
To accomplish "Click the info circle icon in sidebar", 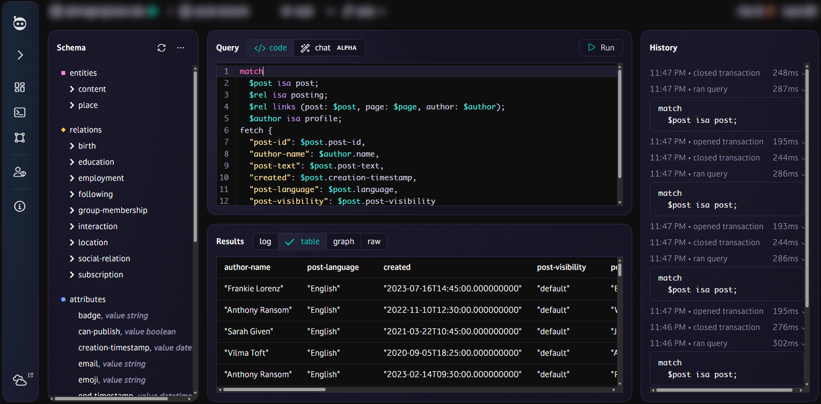I will [20, 207].
